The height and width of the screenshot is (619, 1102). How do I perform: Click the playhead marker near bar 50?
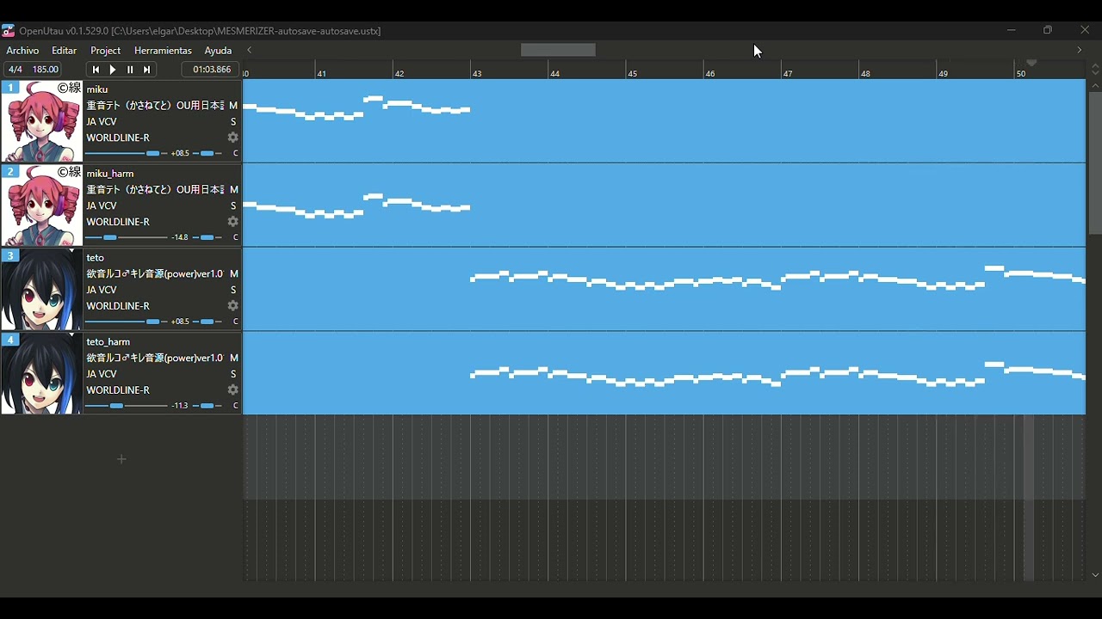(x=1031, y=64)
